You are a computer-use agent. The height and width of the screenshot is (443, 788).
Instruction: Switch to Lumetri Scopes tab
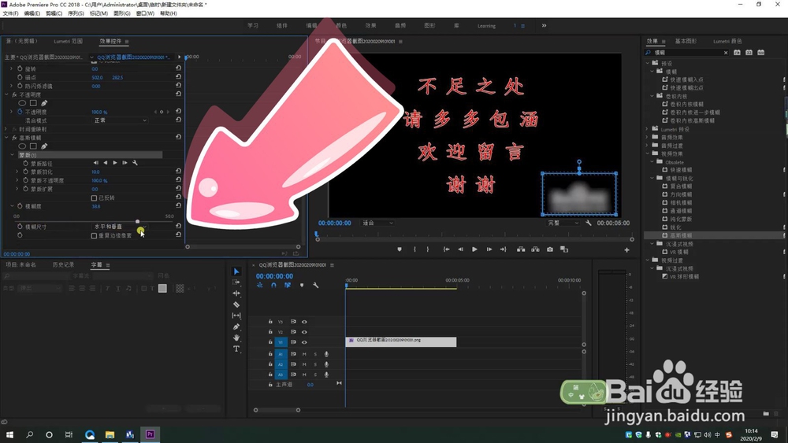(x=68, y=41)
